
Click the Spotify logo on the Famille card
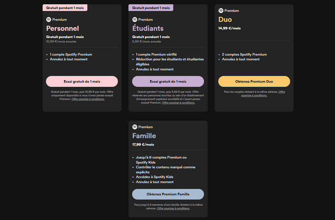[134, 127]
